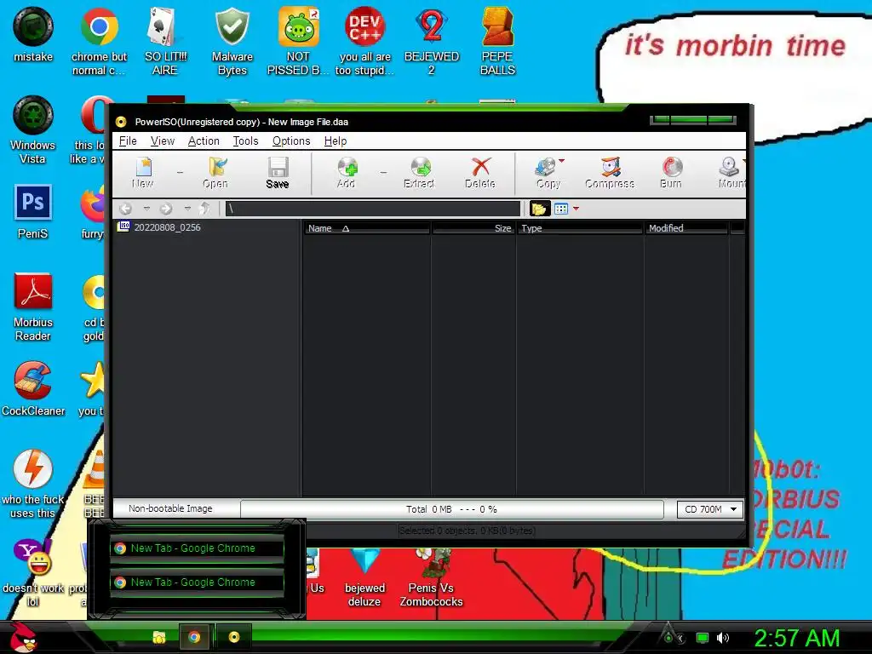
Task: Go forward with the Forward arrow
Action: pos(166,209)
